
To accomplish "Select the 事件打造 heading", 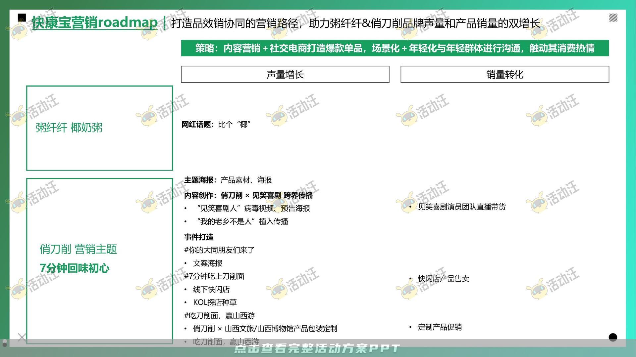I will [199, 237].
